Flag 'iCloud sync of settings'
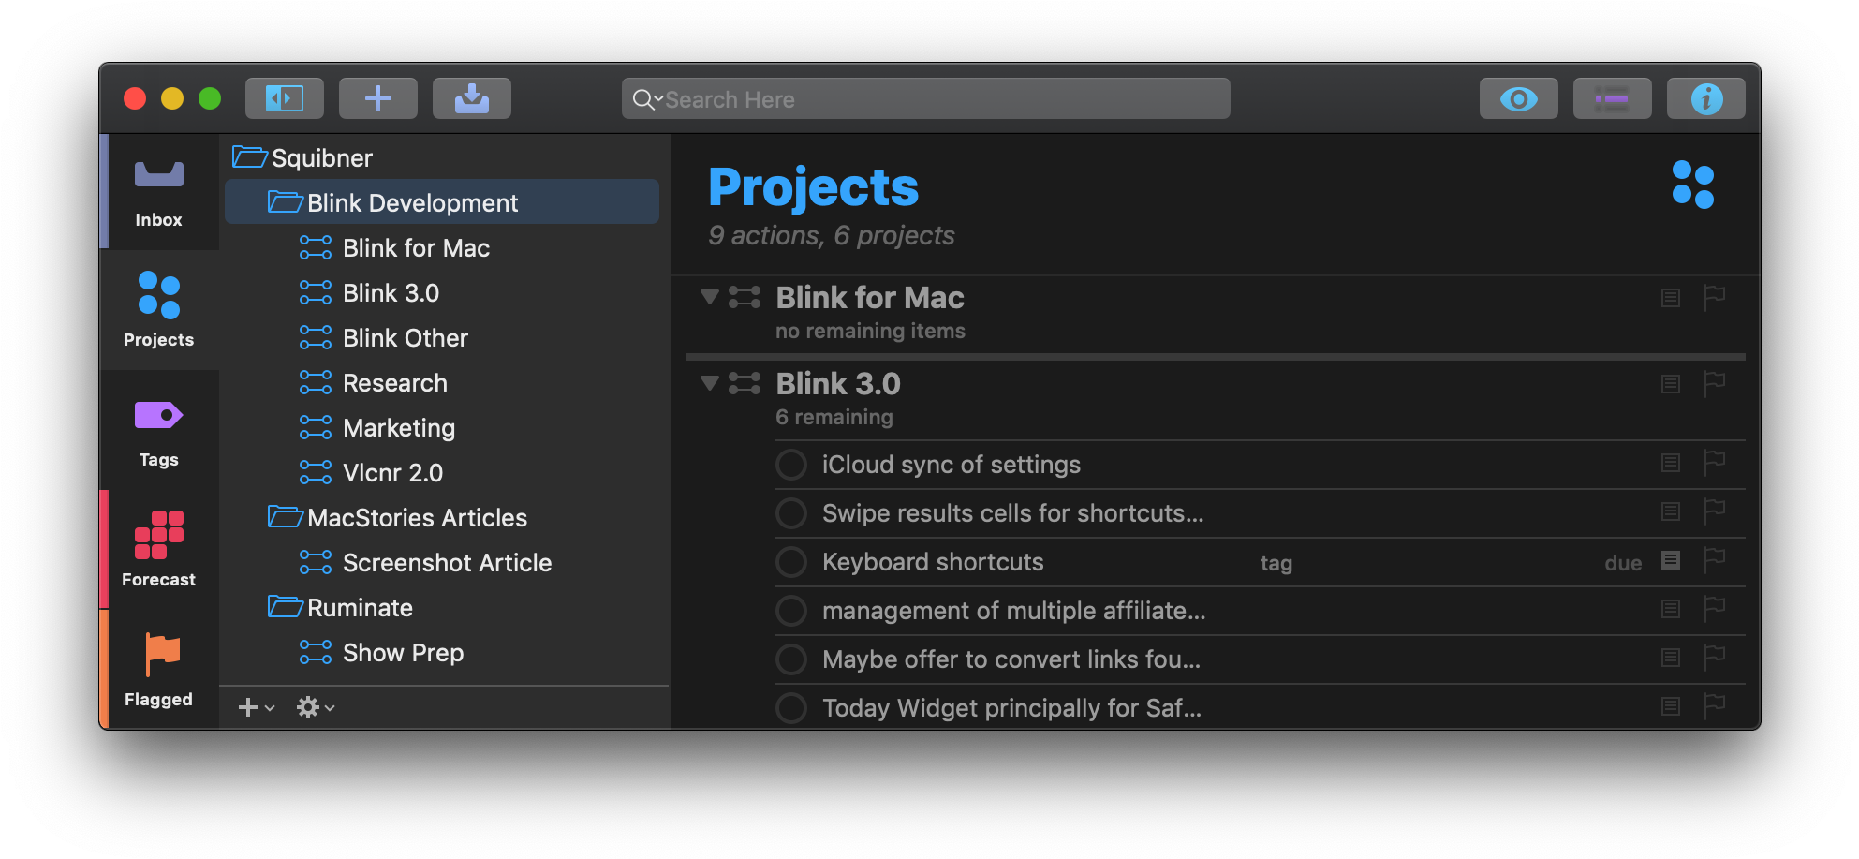This screenshot has width=1859, height=859. coord(1715,462)
